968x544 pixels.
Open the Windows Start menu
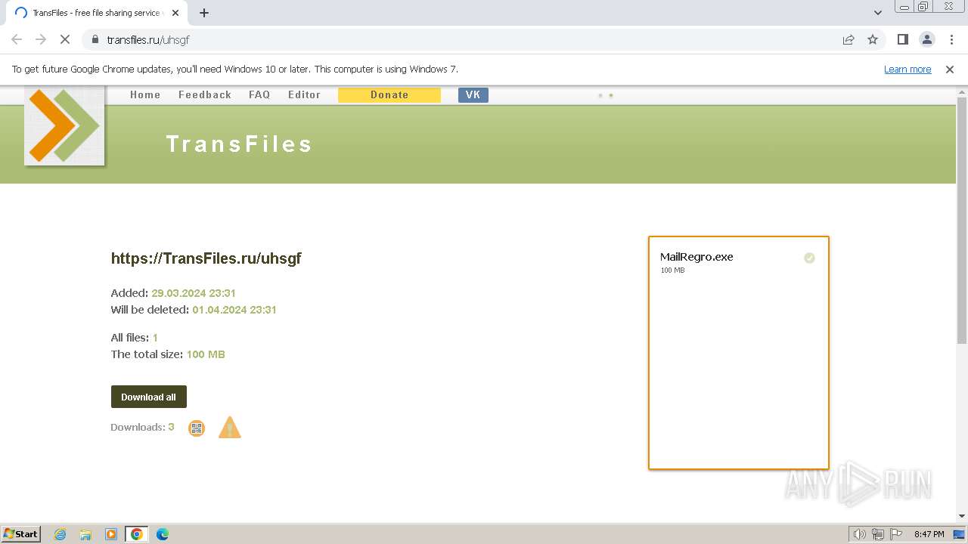21,534
